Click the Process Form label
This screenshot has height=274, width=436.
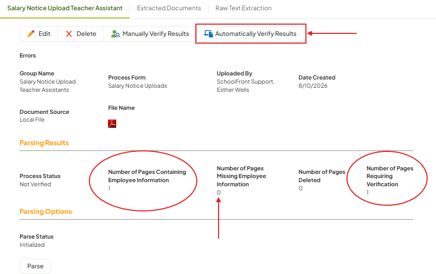[x=127, y=77]
